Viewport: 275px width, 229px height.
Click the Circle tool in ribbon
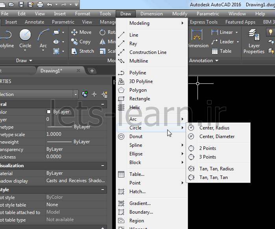pos(25,39)
